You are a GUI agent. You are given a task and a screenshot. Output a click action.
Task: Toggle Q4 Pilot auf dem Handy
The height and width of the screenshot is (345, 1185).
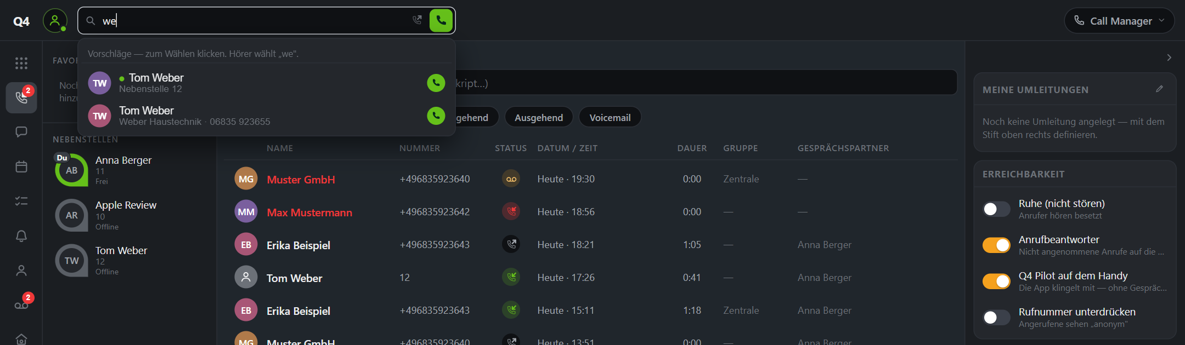coord(996,281)
